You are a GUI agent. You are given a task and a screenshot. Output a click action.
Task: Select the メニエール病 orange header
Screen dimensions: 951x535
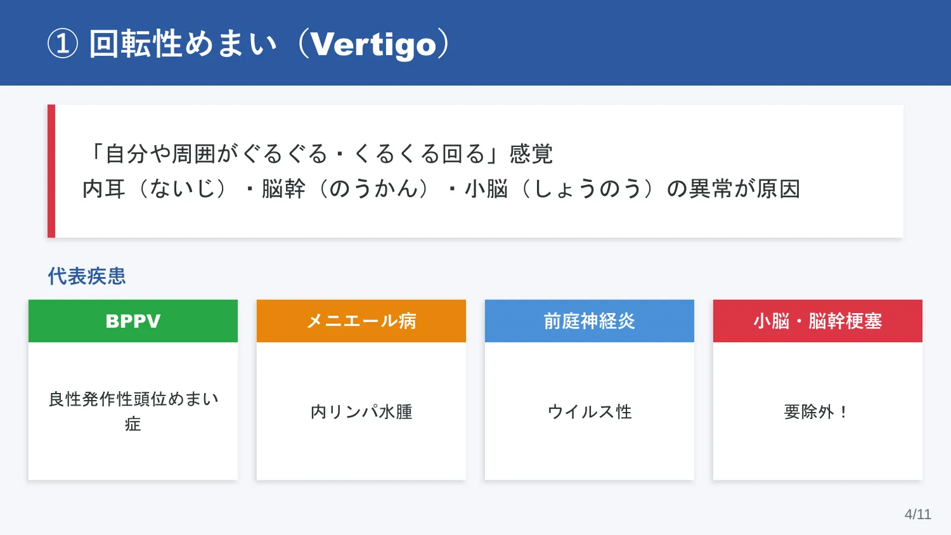(361, 321)
